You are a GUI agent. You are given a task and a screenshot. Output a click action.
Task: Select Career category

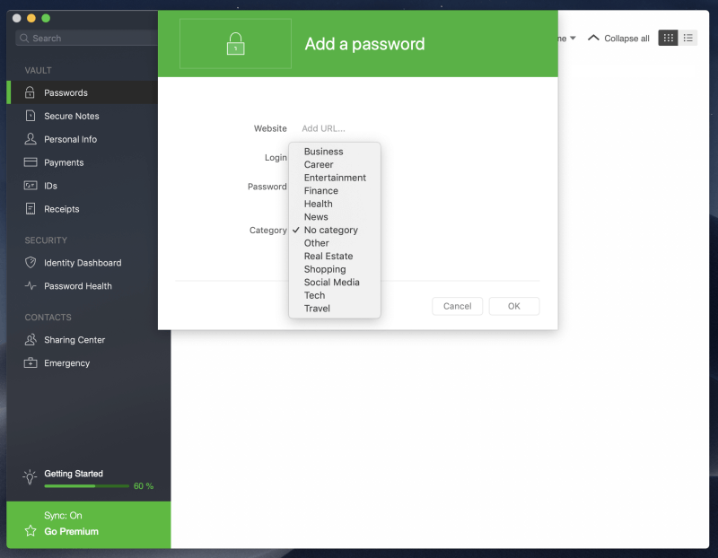[335, 164]
